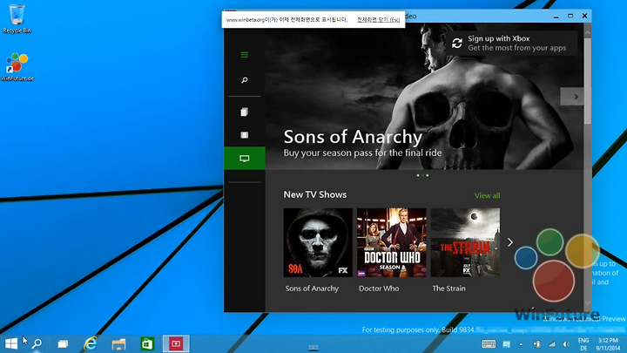Open the Sons of Anarchy thumbnail
This screenshot has width=627, height=353.
click(x=318, y=242)
